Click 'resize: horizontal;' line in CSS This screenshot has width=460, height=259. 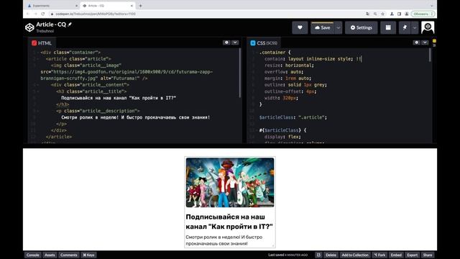click(x=289, y=65)
